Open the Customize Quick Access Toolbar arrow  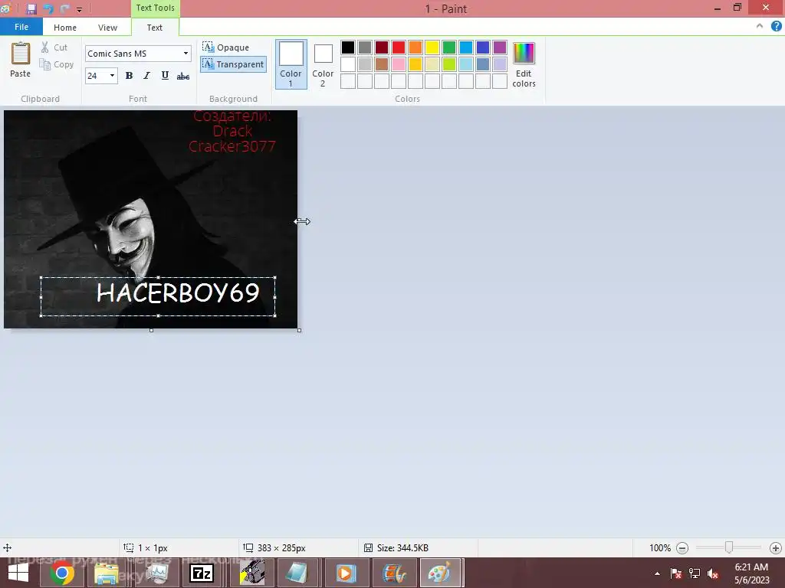click(79, 9)
